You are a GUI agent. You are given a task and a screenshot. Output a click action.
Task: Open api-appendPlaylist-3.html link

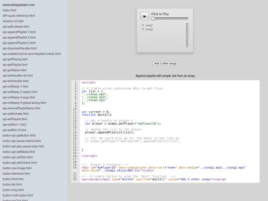click(x=19, y=43)
